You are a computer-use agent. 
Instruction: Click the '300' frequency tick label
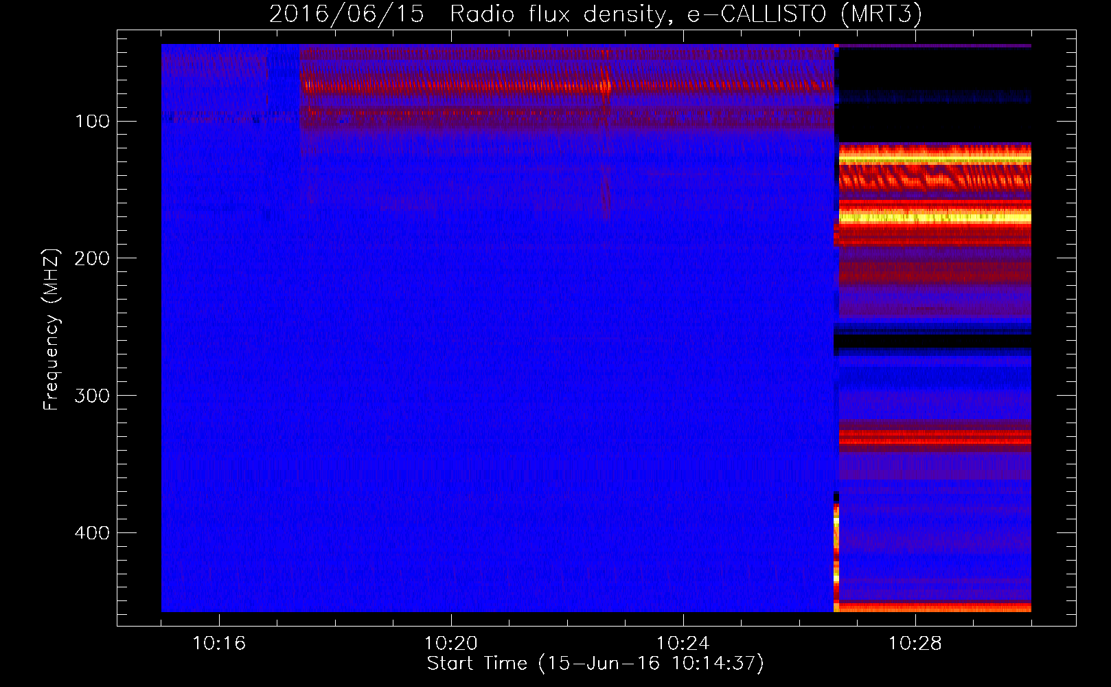[93, 396]
